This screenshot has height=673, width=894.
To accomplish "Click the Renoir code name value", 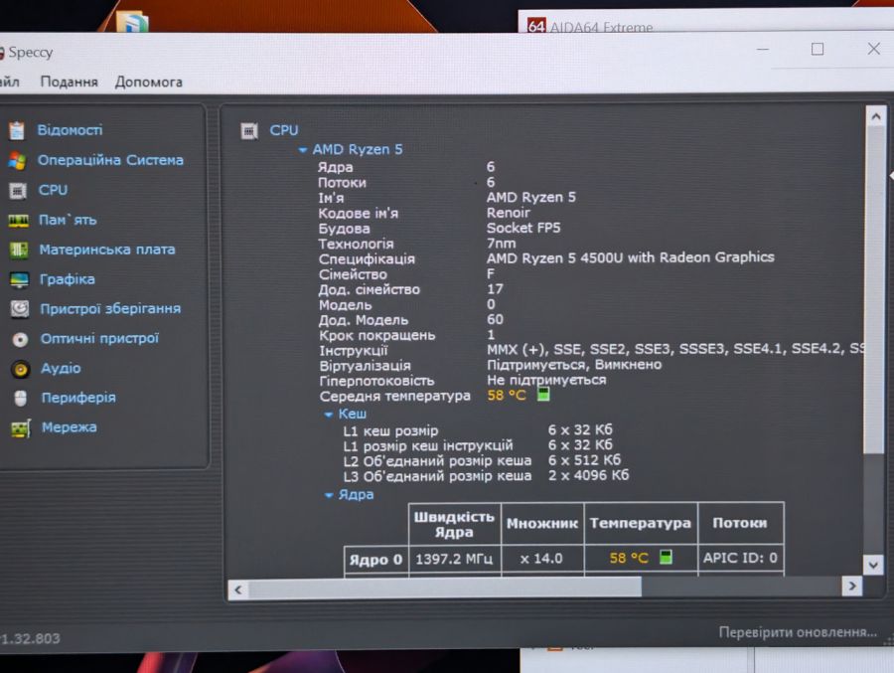I will click(x=508, y=213).
